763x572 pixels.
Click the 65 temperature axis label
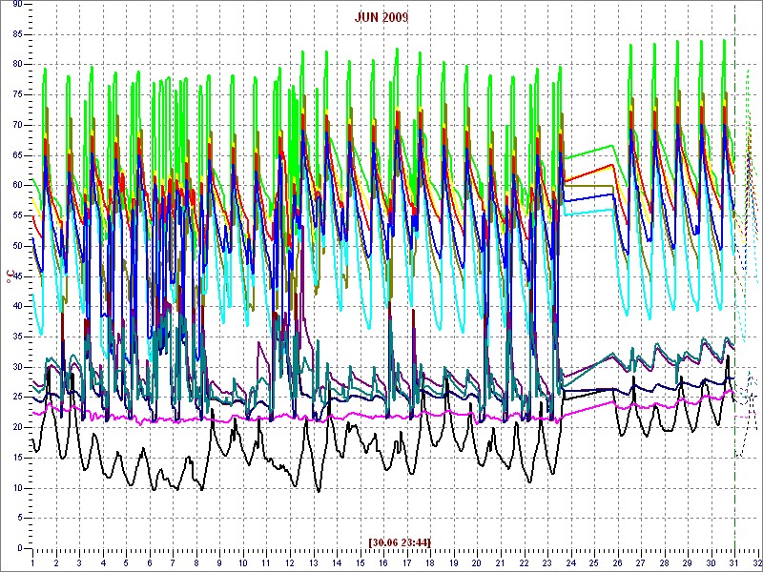click(x=17, y=155)
